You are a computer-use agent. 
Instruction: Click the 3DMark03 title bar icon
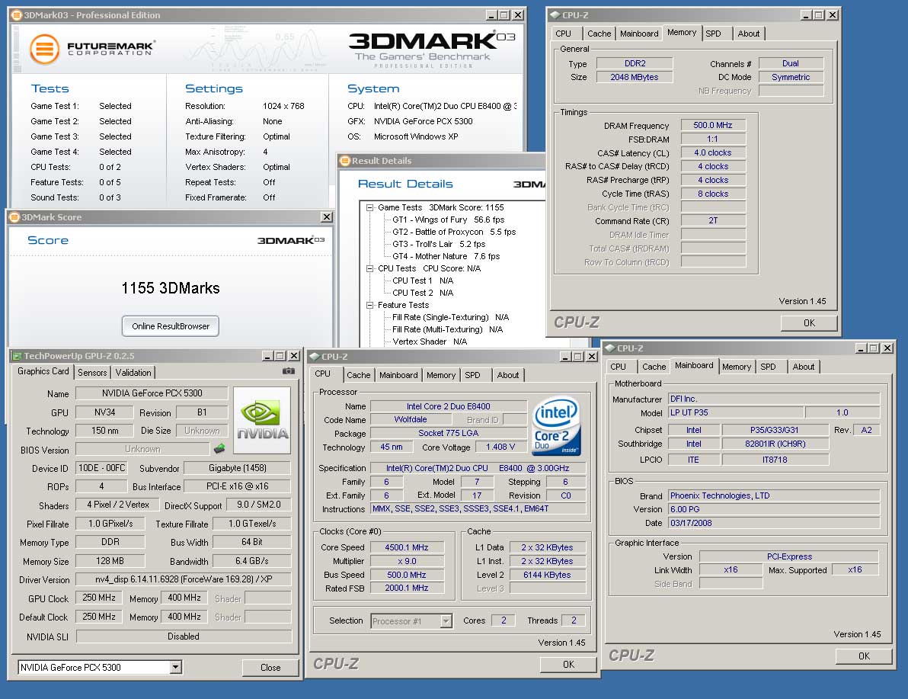coord(17,15)
